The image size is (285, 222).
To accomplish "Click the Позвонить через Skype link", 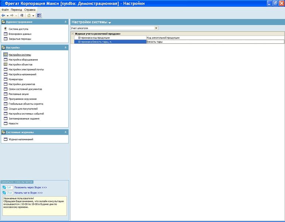I will 31,187.
